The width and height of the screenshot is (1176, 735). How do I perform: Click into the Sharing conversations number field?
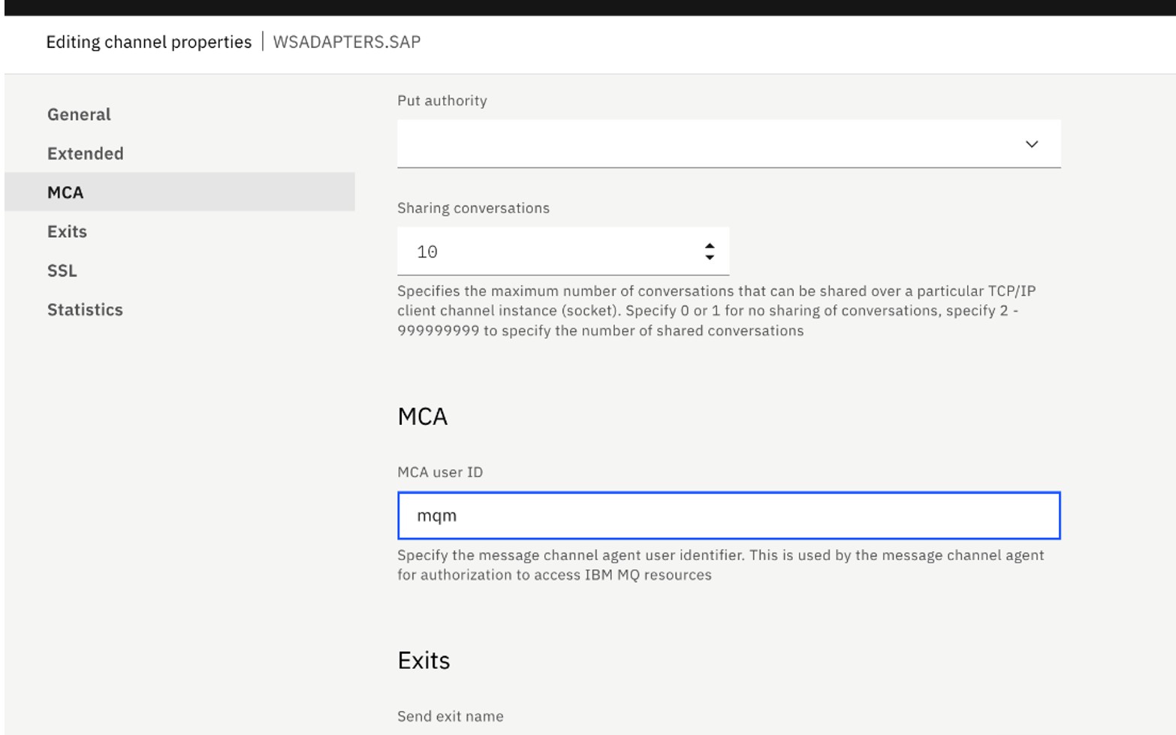pyautogui.click(x=548, y=252)
